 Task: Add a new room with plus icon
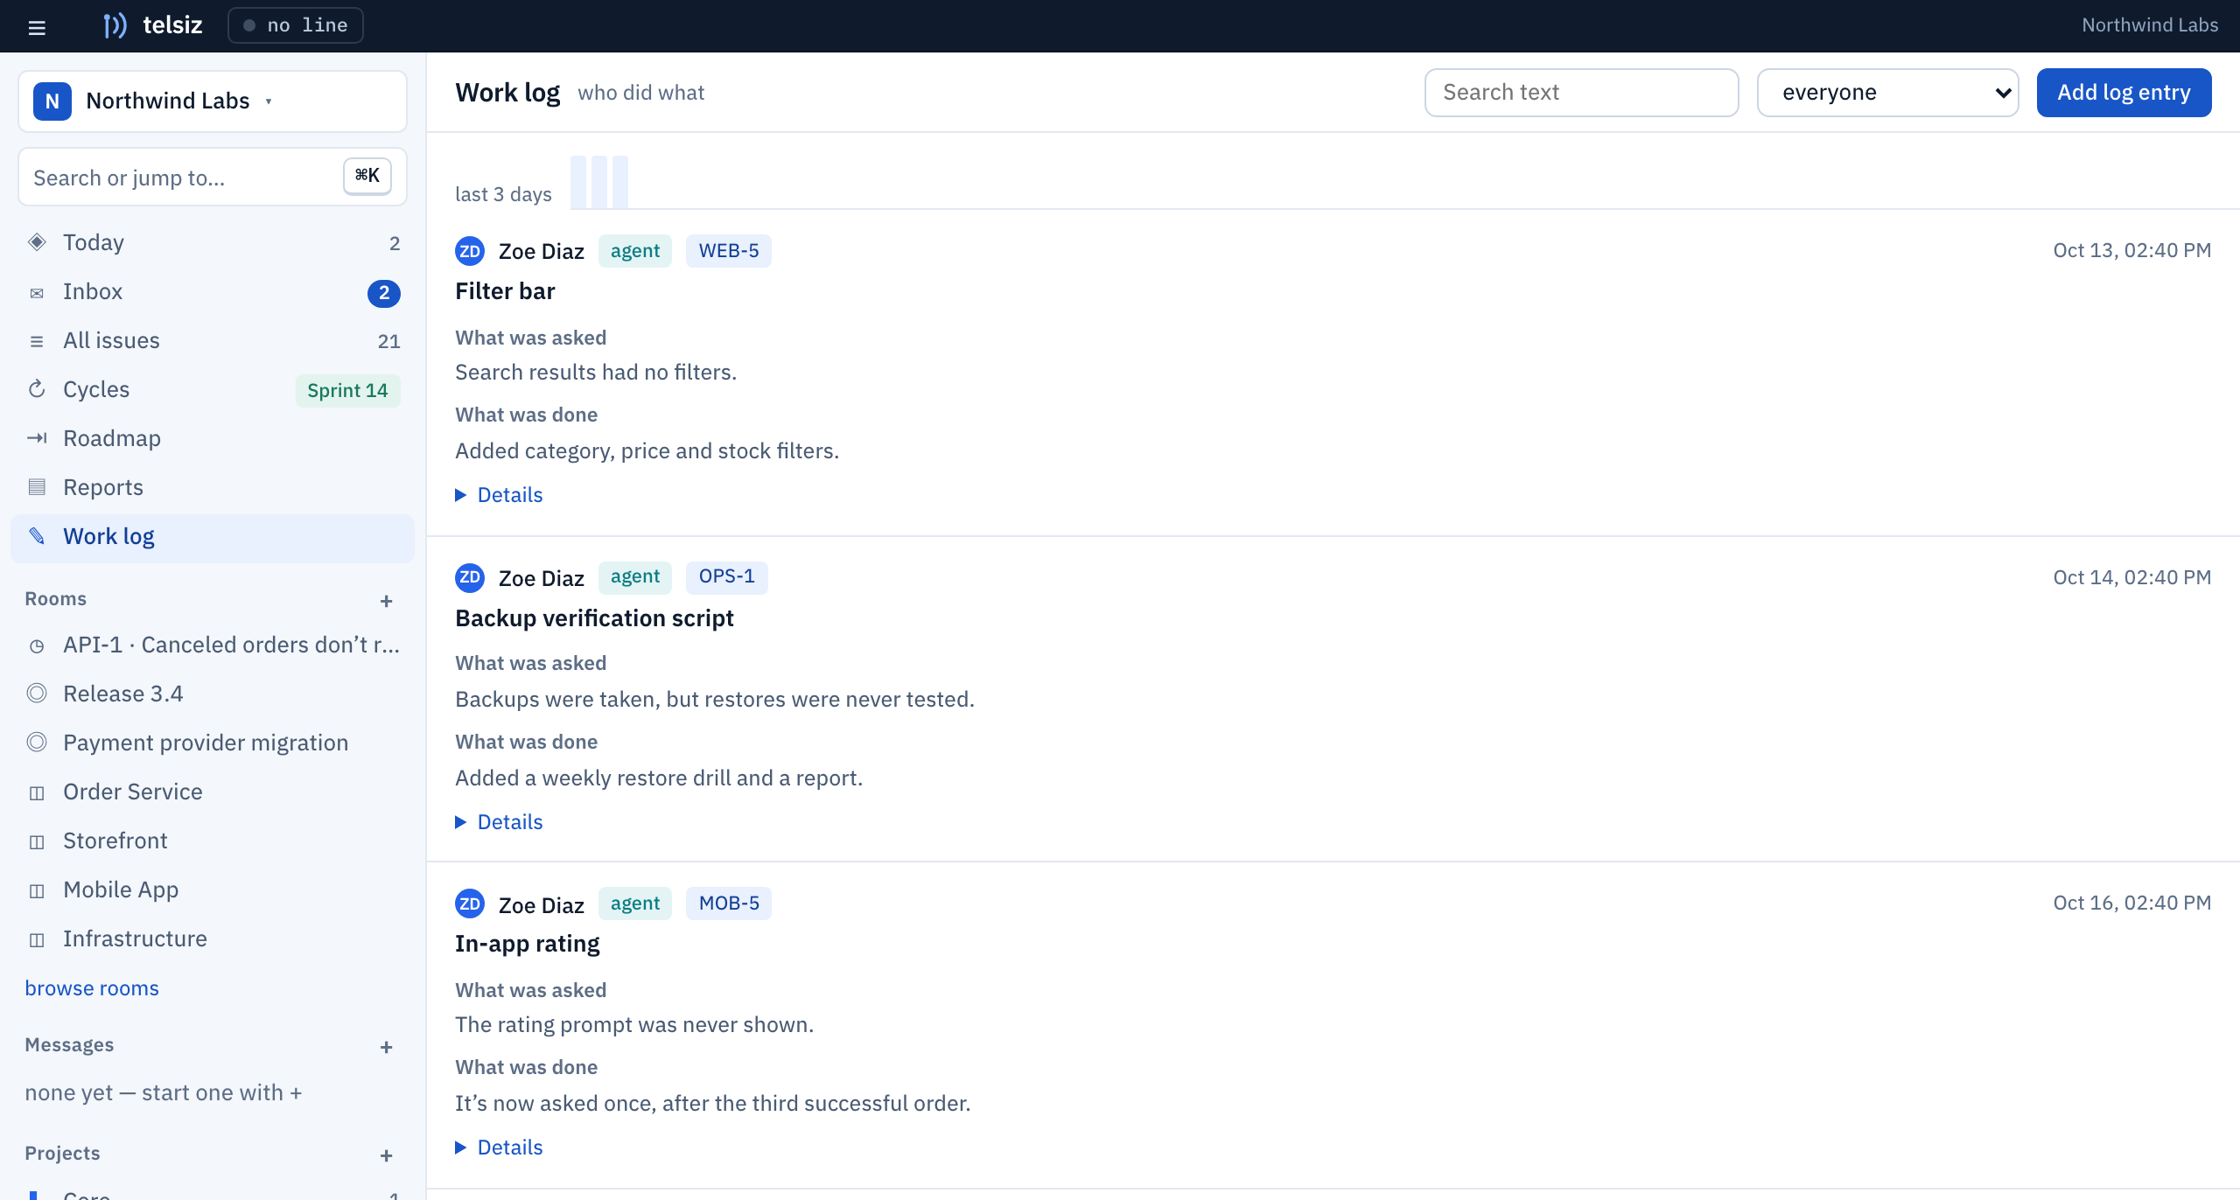click(387, 601)
